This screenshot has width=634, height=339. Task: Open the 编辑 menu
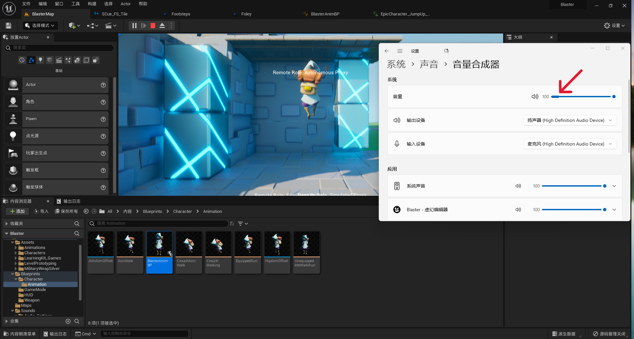43,4
